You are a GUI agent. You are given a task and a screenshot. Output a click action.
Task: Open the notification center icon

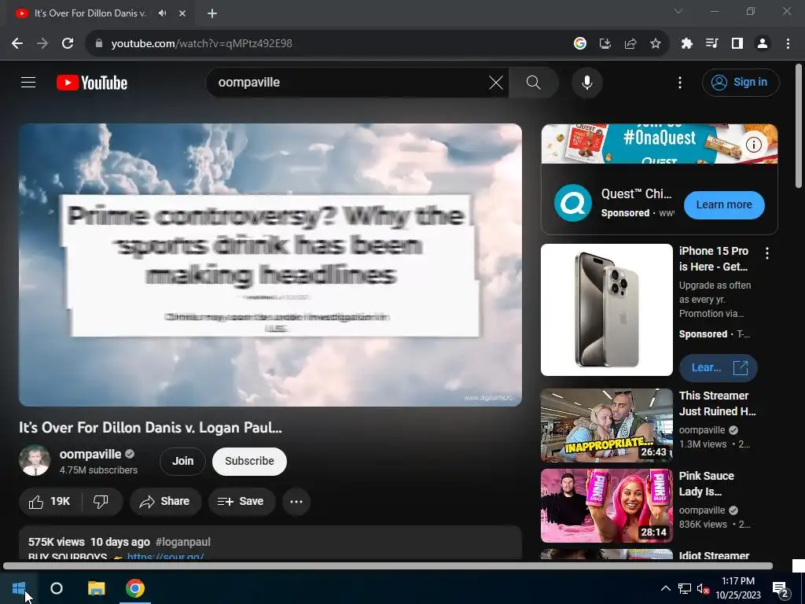point(781,588)
